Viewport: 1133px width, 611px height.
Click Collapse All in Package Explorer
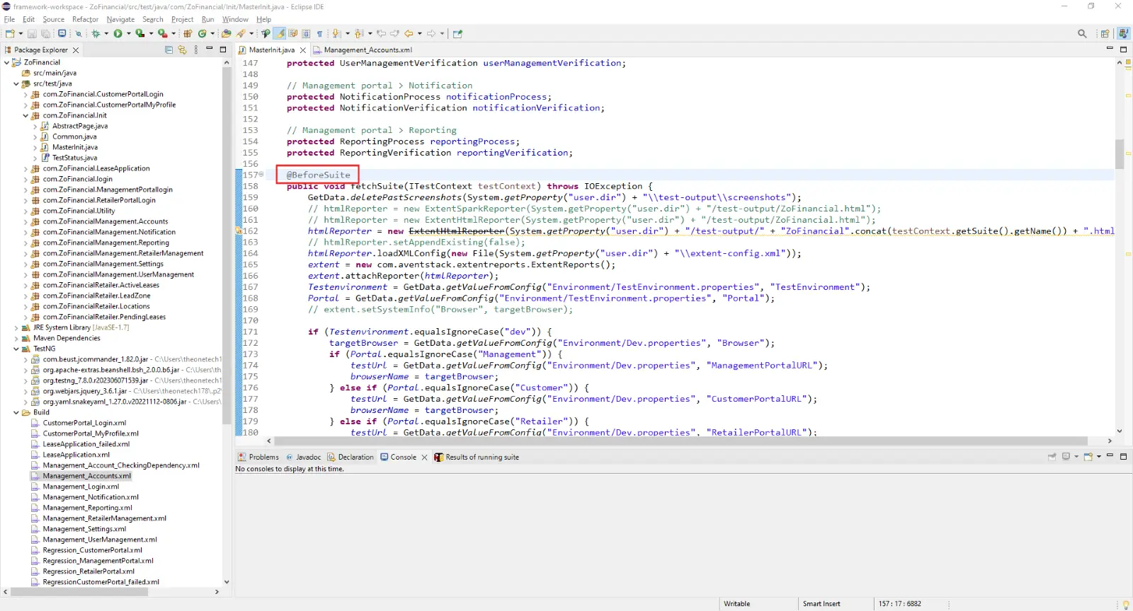(x=169, y=50)
